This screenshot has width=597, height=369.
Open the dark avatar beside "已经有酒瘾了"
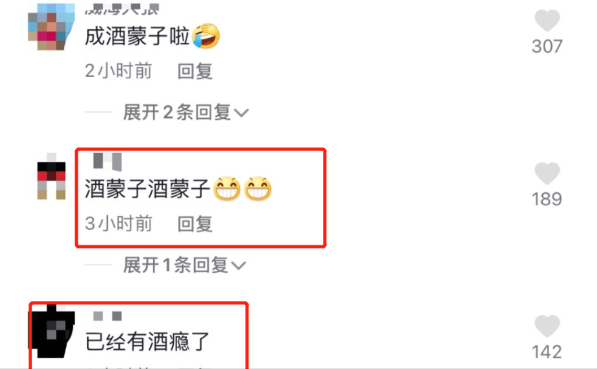(x=52, y=331)
